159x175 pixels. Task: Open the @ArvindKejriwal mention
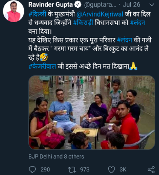tap(99, 14)
